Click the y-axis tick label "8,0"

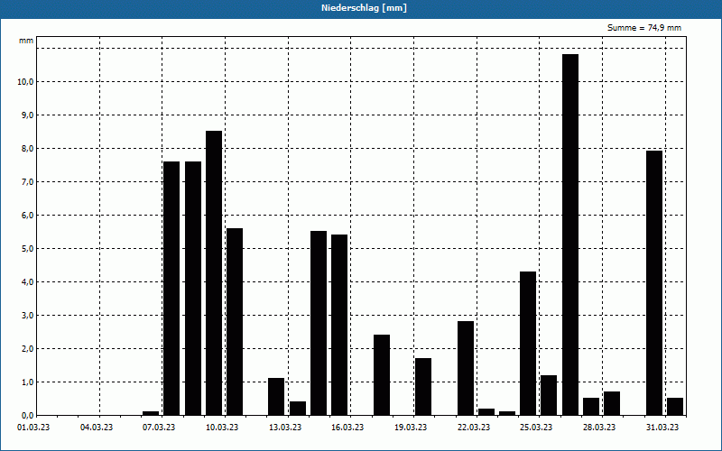click(28, 148)
